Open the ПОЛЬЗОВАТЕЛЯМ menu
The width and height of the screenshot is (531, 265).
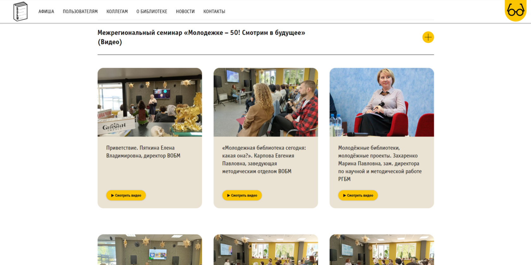[x=80, y=11]
